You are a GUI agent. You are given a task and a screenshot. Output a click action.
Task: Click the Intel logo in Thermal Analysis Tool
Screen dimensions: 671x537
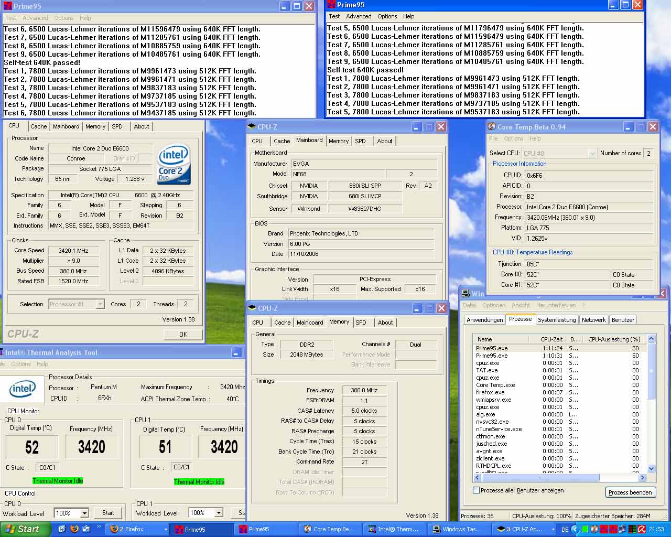[x=22, y=389]
